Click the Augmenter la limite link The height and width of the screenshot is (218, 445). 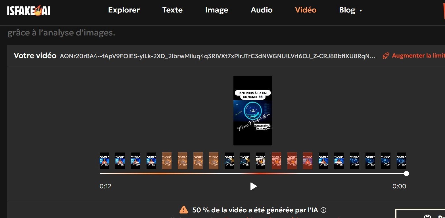[x=418, y=56]
